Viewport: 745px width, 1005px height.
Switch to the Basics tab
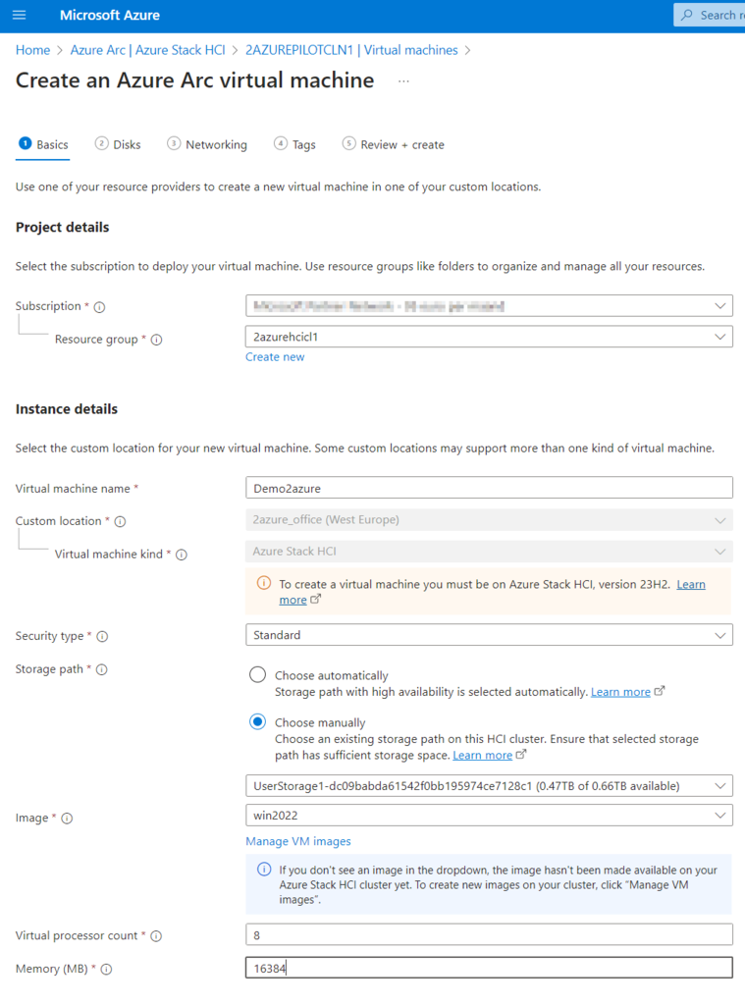coord(43,145)
